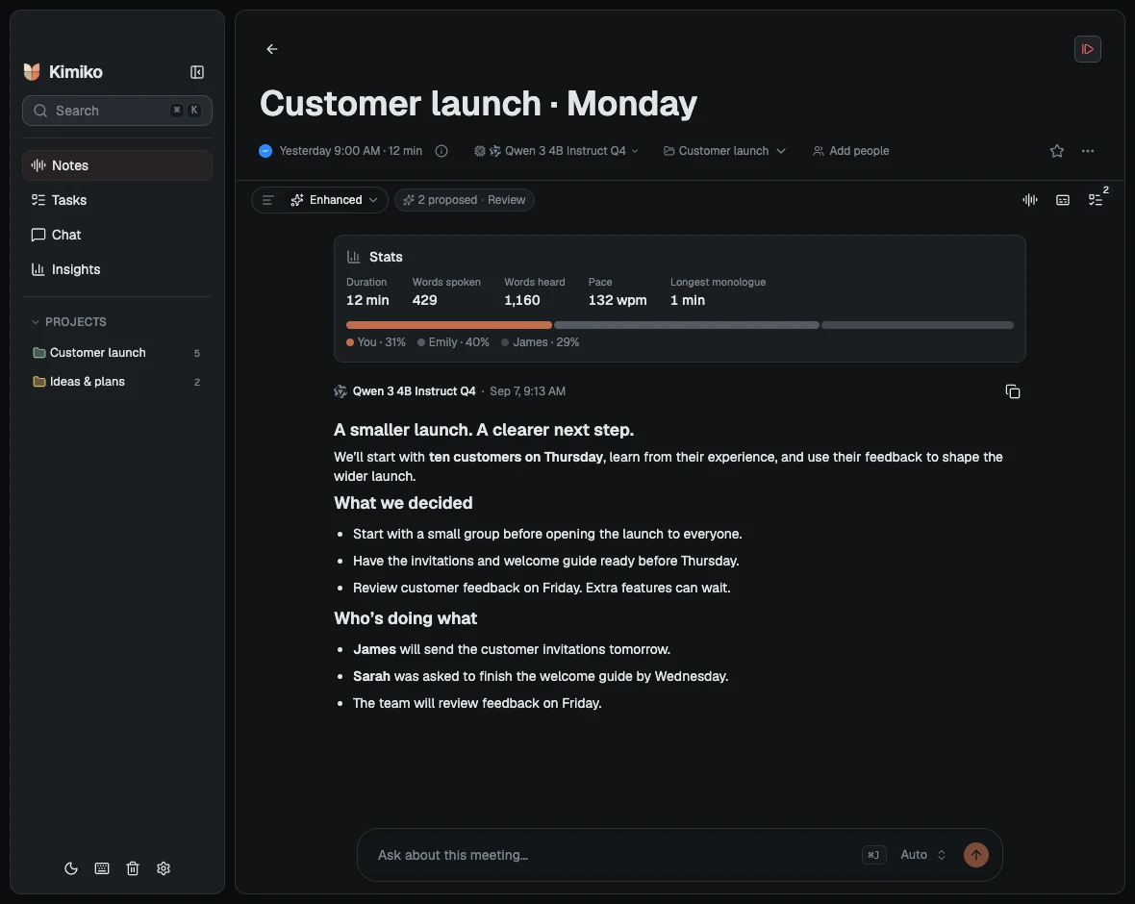This screenshot has width=1135, height=904.
Task: Click the Words heard value 1,160
Action: coord(522,300)
